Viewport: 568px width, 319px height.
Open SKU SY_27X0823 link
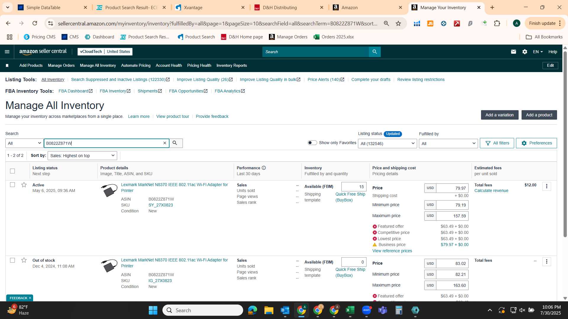[x=161, y=205]
